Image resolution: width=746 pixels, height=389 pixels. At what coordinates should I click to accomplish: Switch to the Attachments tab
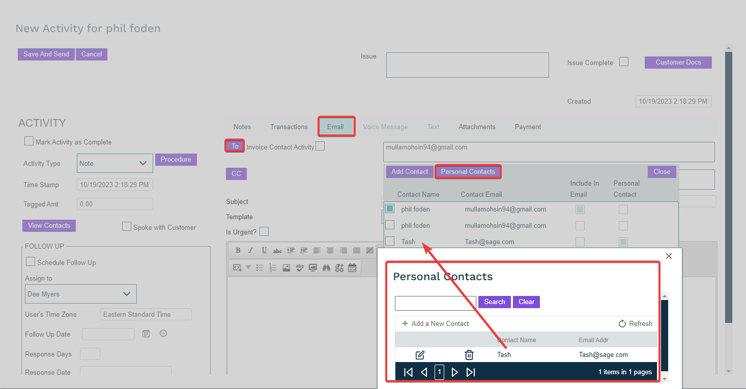pos(477,127)
